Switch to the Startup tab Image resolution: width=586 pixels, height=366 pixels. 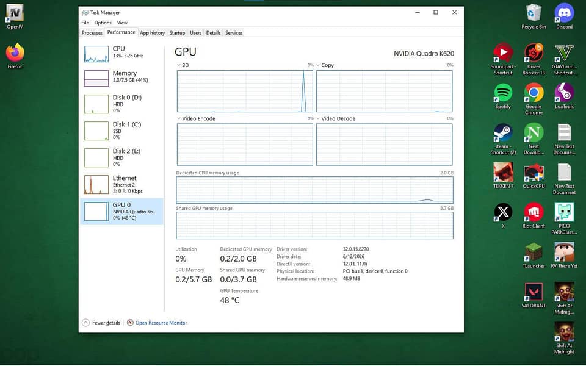[x=177, y=33]
